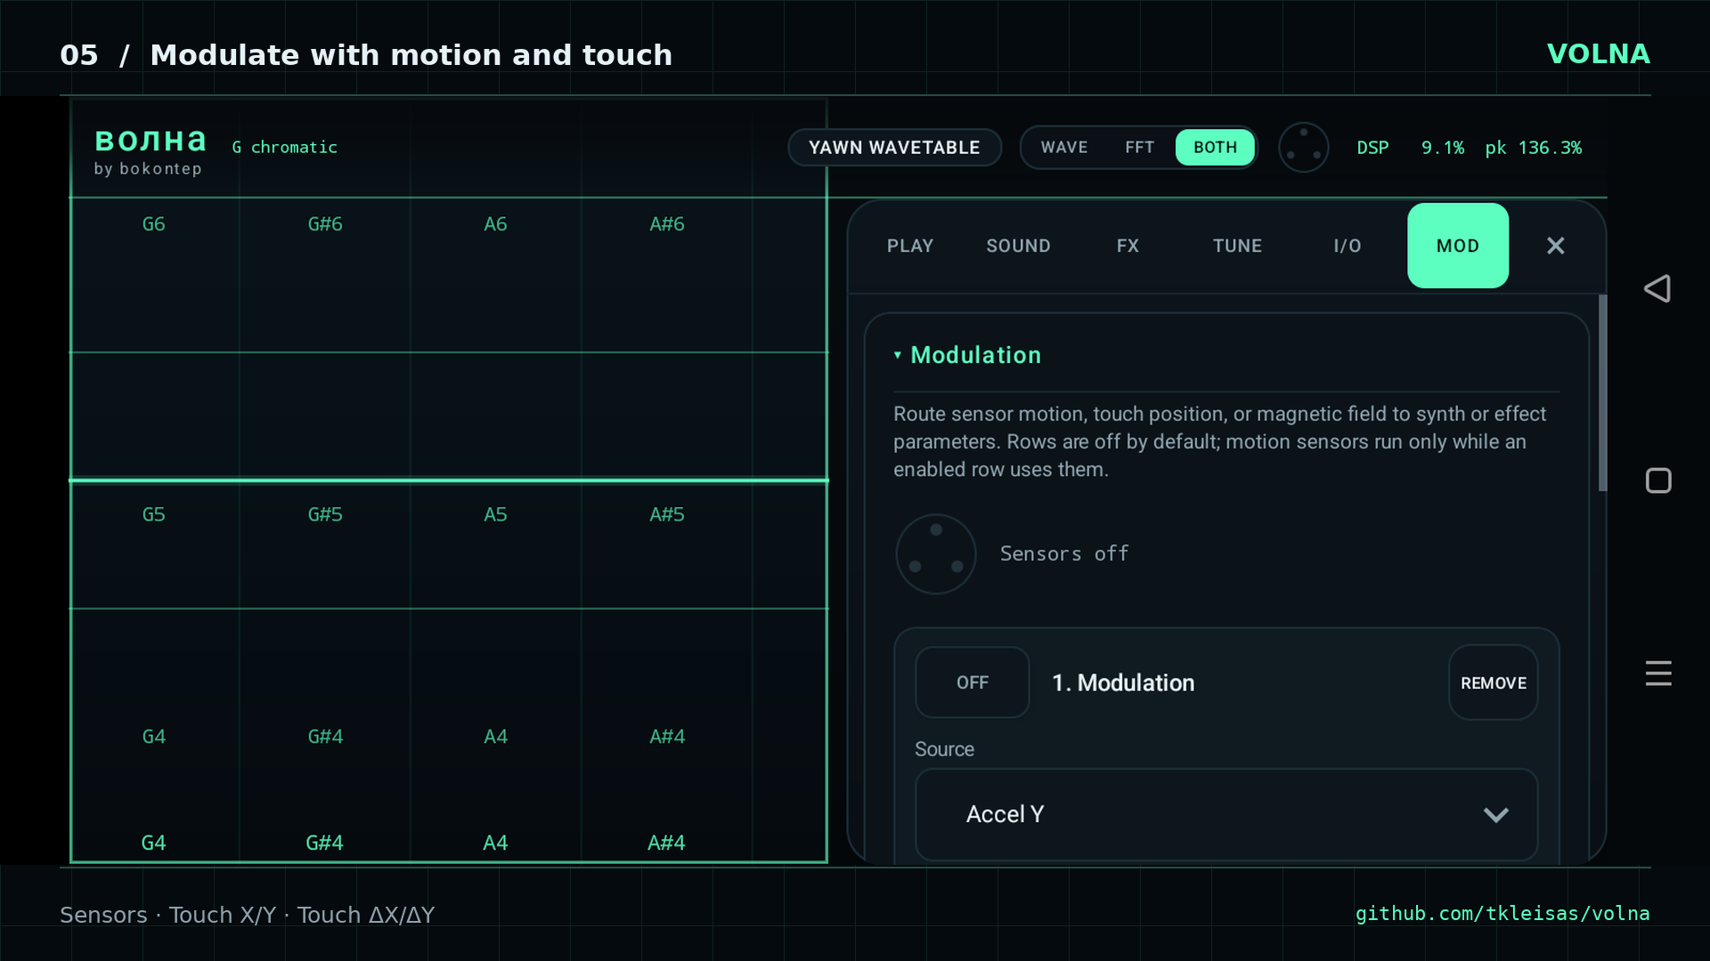Switch to the FX tab
Viewport: 1710px width, 961px height.
[1128, 246]
